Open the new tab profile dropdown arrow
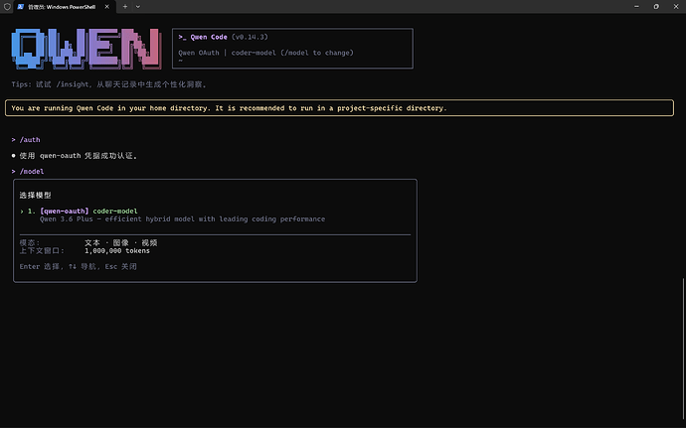The width and height of the screenshot is (686, 428). tap(139, 6)
